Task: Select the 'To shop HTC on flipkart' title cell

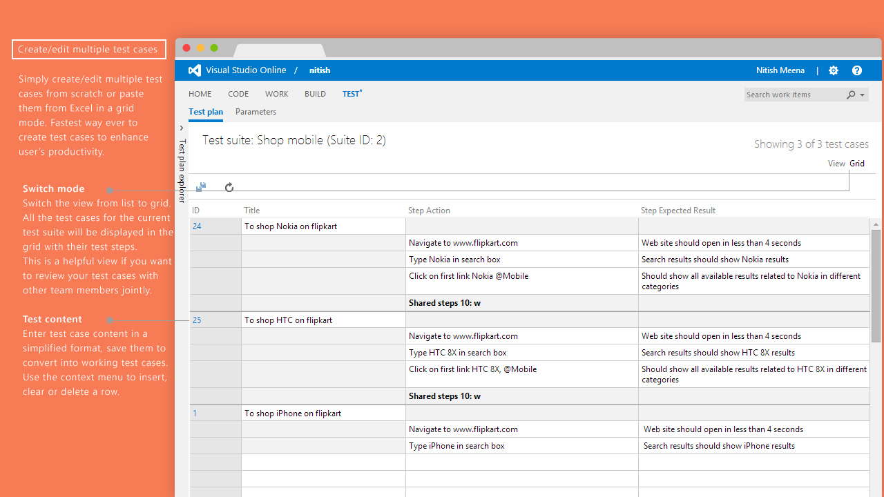Action: point(323,320)
